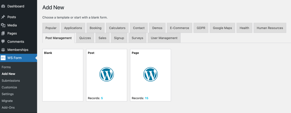Click the Posts pushpin icon
The height and width of the screenshot is (113, 291).
click(3, 17)
